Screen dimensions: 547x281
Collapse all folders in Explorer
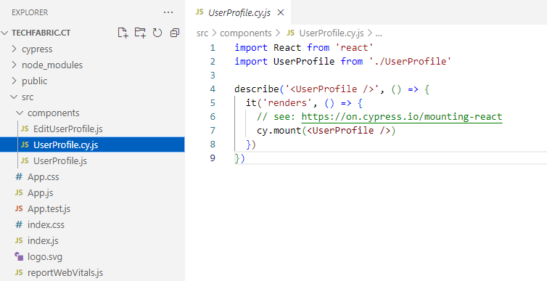(174, 33)
